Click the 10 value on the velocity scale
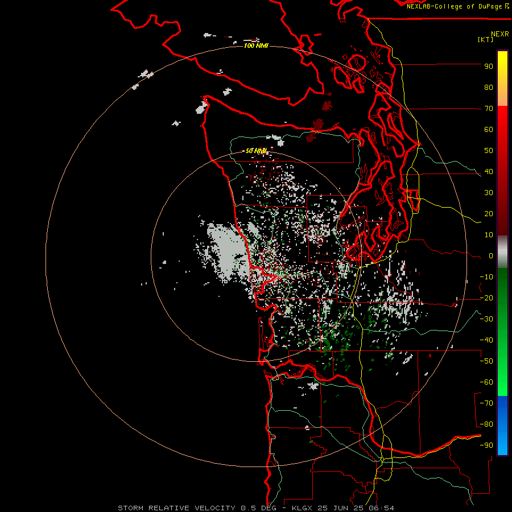 [489, 235]
